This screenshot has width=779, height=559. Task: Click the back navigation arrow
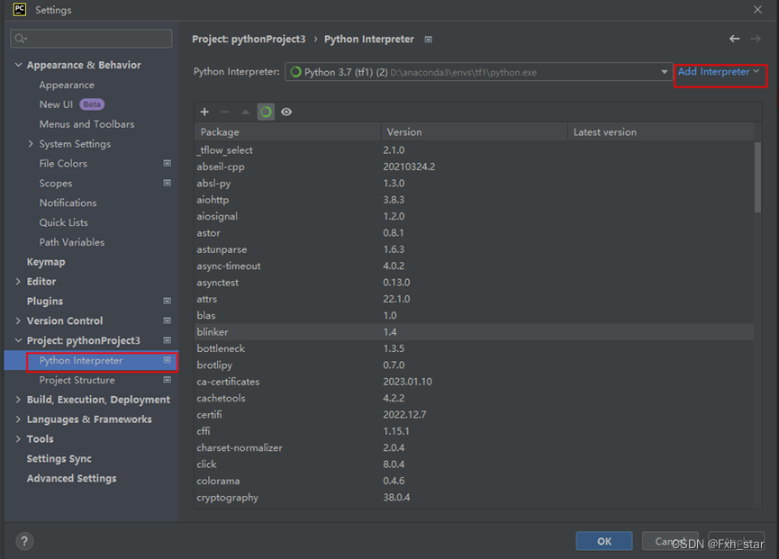[x=734, y=39]
